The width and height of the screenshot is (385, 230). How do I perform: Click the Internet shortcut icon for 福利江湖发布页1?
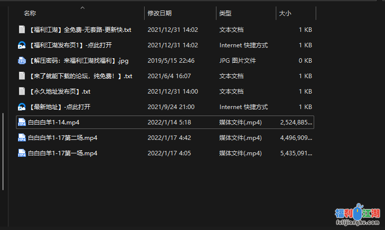[x=21, y=45]
